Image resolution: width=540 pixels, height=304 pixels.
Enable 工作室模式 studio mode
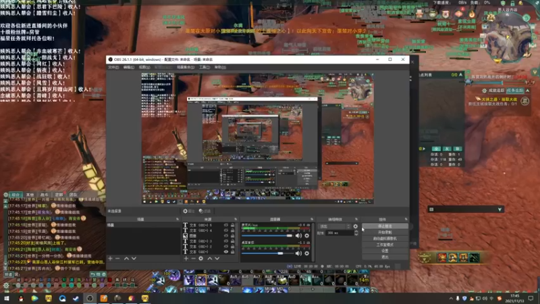385,245
